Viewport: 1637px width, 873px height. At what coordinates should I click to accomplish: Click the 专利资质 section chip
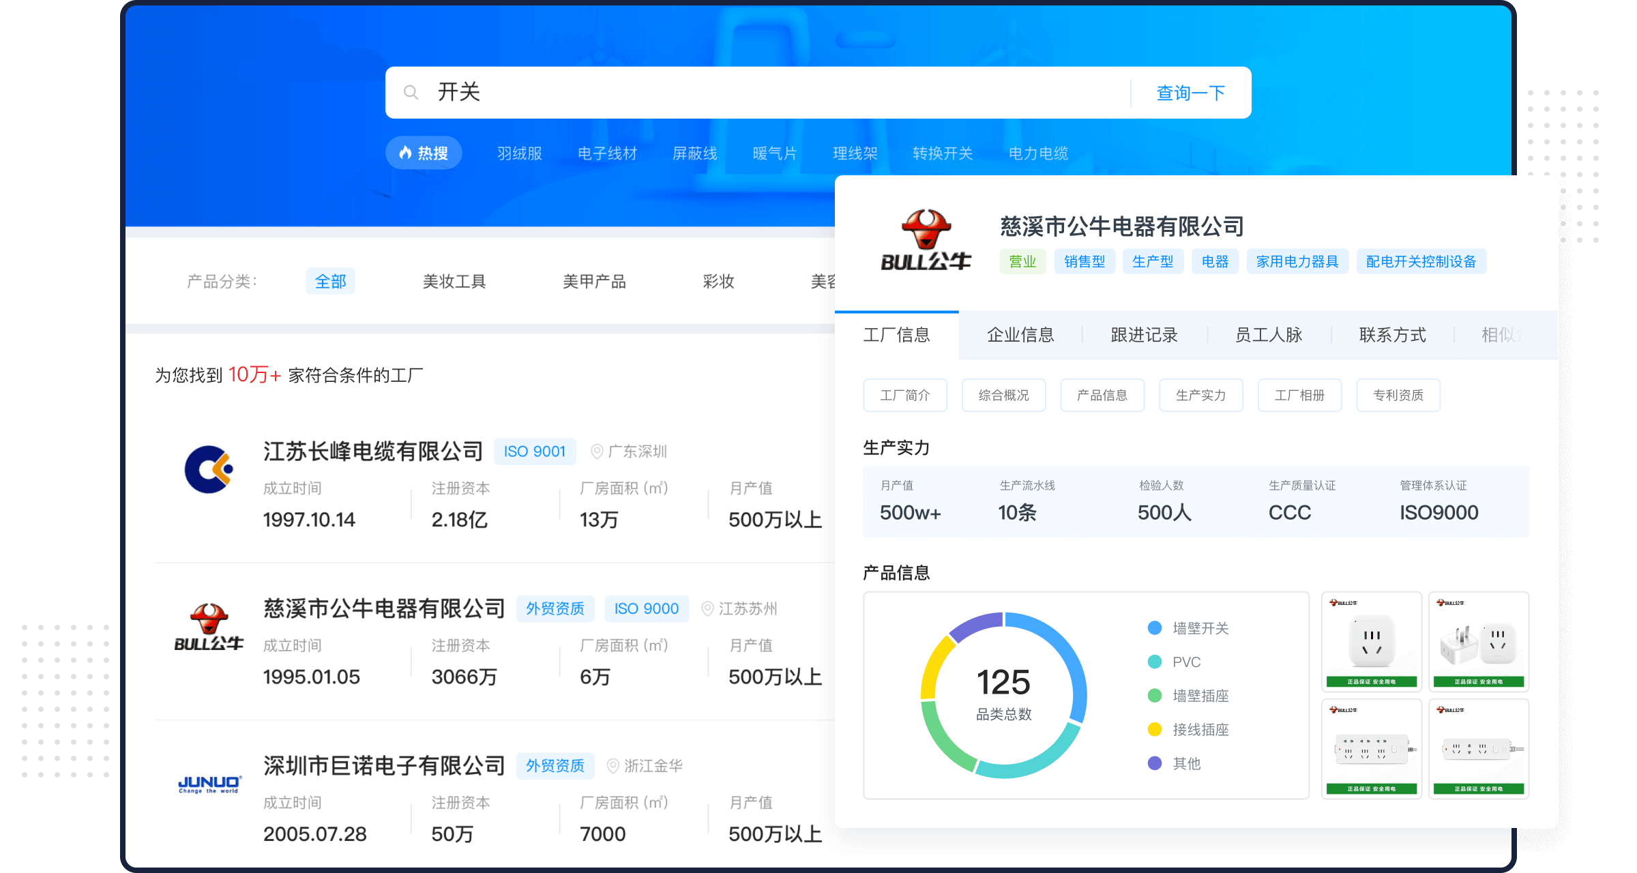(x=1398, y=394)
